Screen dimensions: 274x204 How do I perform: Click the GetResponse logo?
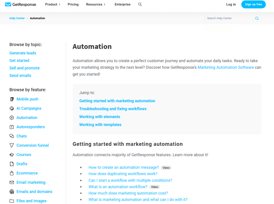pyautogui.click(x=20, y=4)
